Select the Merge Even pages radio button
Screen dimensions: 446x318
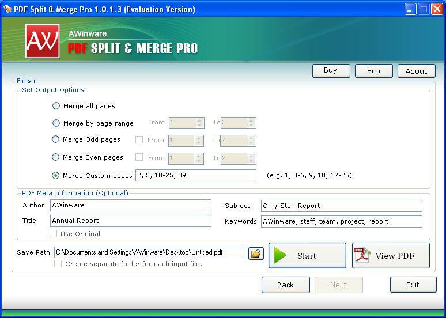[x=56, y=157]
